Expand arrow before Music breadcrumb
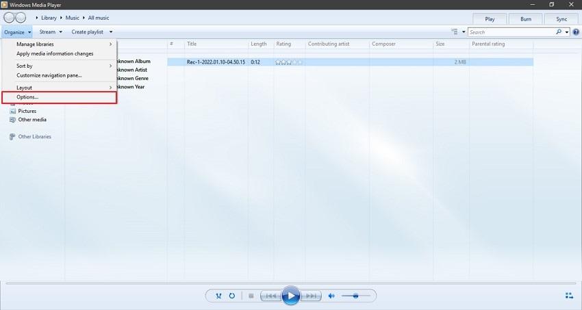This screenshot has width=582, height=310. coord(61,18)
